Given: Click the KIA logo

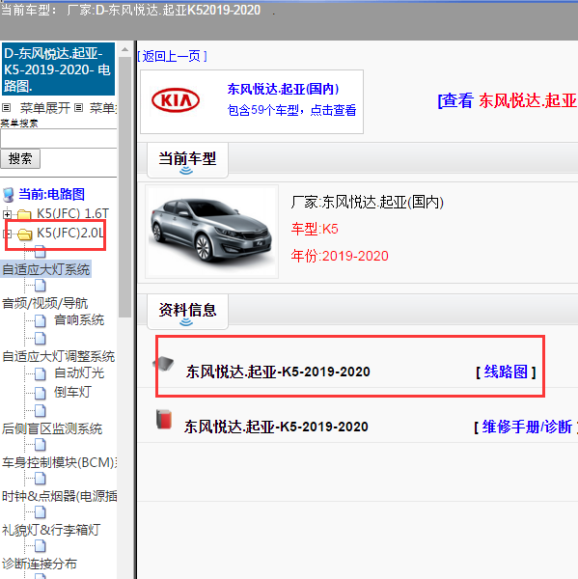Looking at the screenshot, I should pyautogui.click(x=176, y=100).
